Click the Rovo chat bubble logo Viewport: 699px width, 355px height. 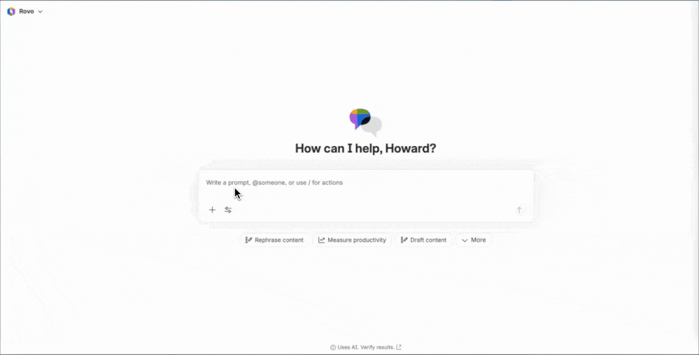(365, 122)
